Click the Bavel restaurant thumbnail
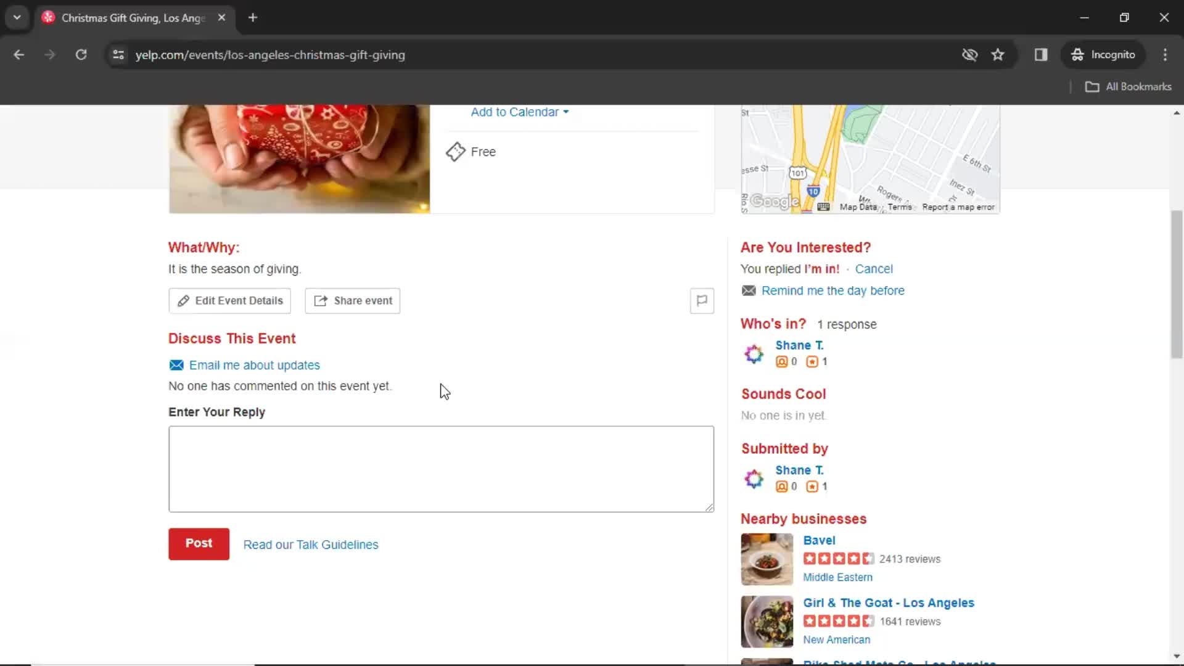 pyautogui.click(x=768, y=559)
